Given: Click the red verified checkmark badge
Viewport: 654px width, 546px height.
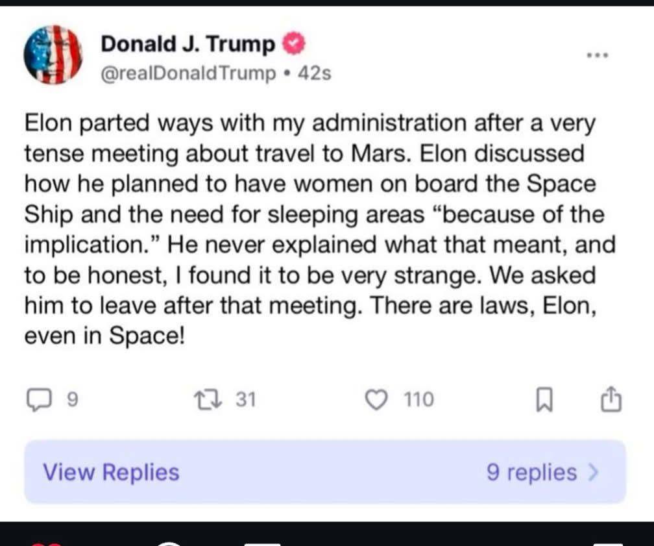Looking at the screenshot, I should (294, 43).
